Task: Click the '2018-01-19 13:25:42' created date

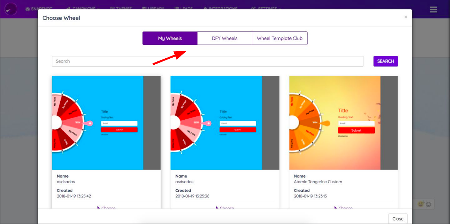Action: tap(74, 196)
